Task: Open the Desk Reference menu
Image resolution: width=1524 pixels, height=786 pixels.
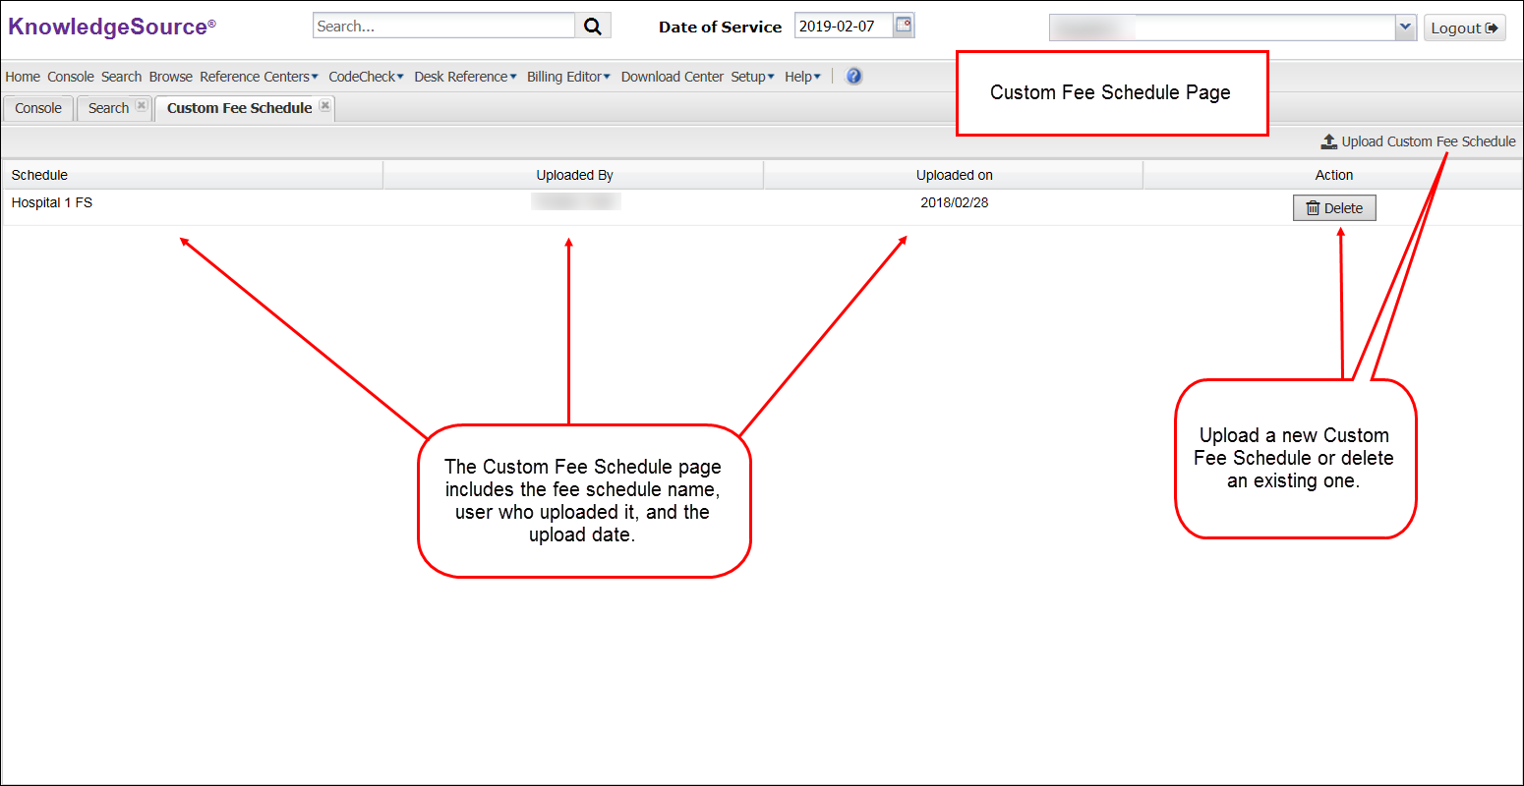Action: [x=465, y=77]
